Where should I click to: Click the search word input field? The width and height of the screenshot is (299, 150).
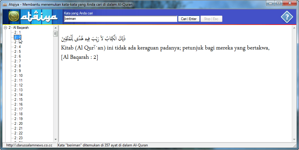[121, 19]
